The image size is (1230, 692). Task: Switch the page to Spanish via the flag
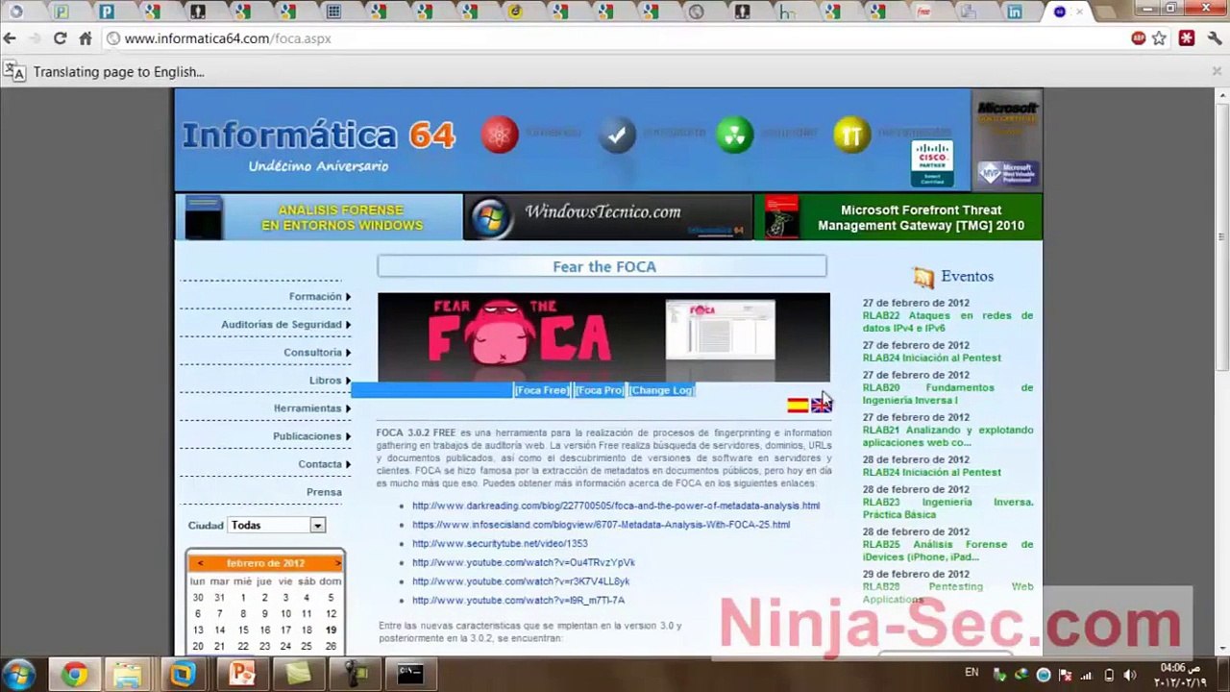(x=798, y=405)
